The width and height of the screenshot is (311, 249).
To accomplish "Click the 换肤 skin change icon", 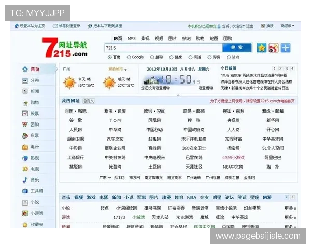I will (x=263, y=26).
